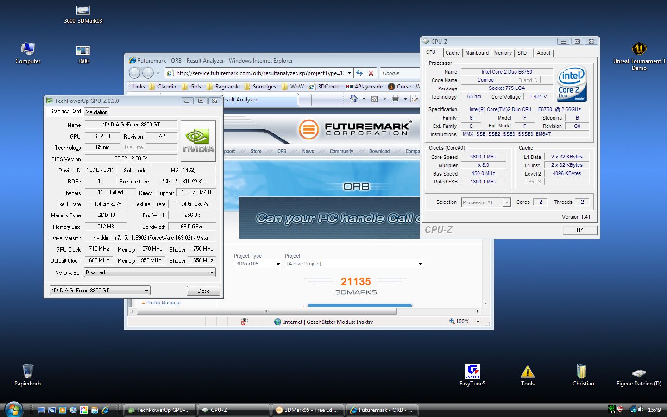Viewport: 667px width, 417px height.
Task: Select the 3600-3DMark03 desktop file
Action: click(x=83, y=14)
